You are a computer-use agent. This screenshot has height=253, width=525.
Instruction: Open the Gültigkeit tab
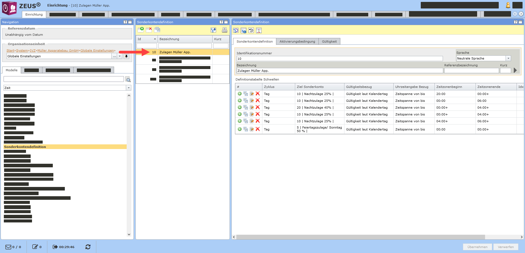click(329, 41)
